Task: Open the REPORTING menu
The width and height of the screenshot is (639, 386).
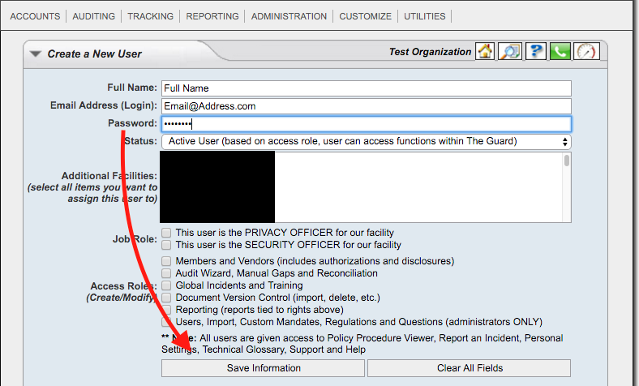Action: pyautogui.click(x=212, y=16)
